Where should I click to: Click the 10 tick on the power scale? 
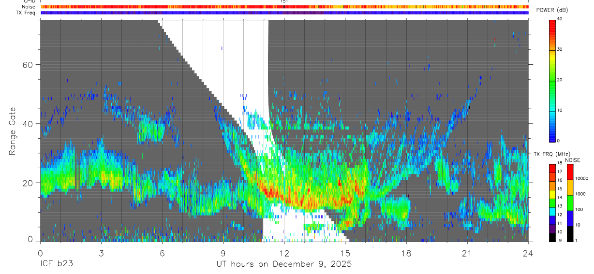(x=560, y=110)
